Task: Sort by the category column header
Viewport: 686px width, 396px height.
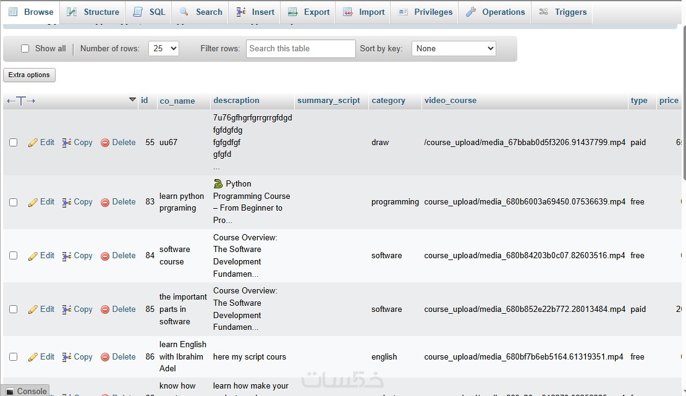Action: click(x=389, y=101)
